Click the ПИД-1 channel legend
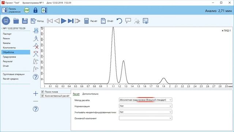The width and height of the screenshot is (234, 132). tap(226, 30)
